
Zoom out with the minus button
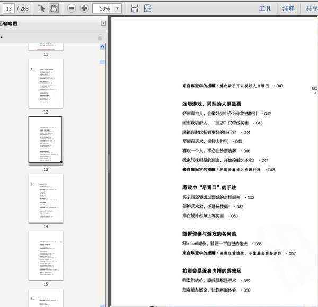tap(72, 8)
